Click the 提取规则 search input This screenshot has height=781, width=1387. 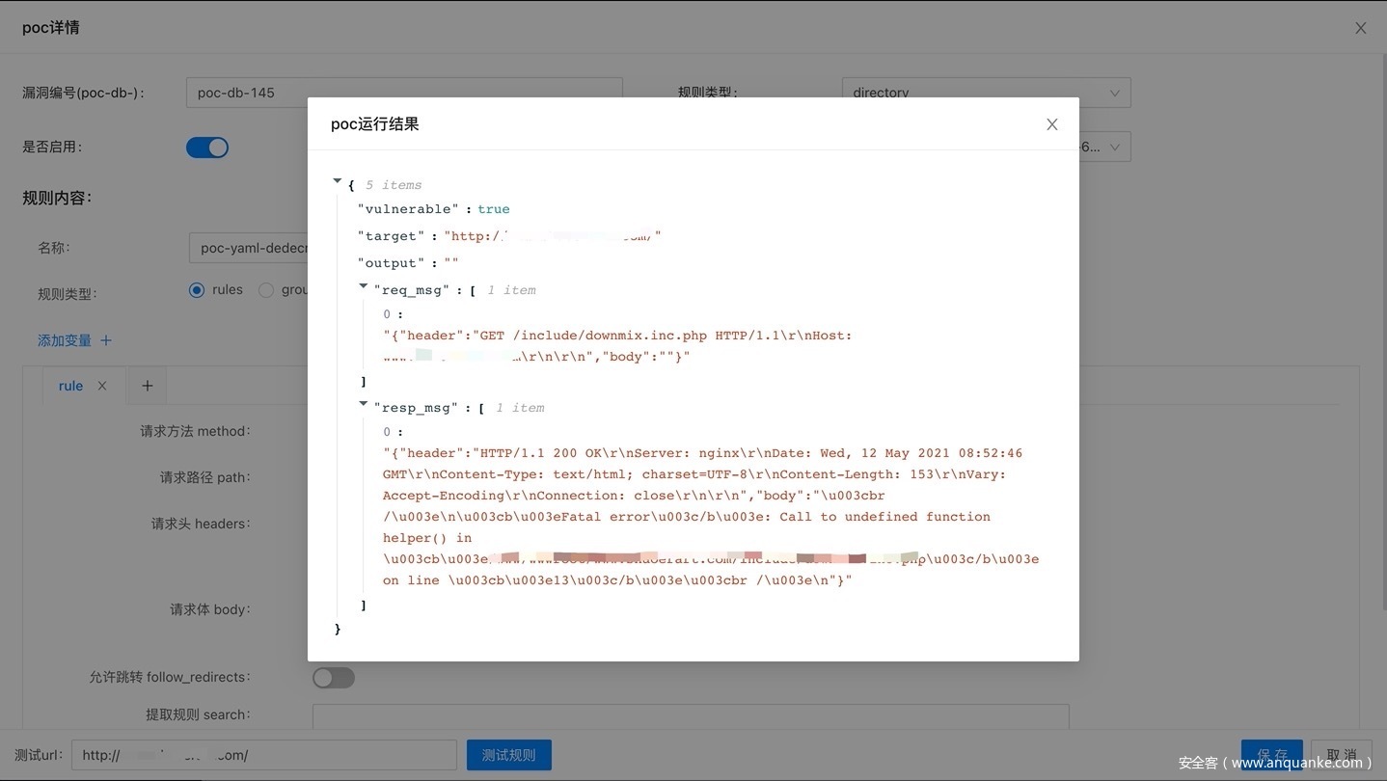click(690, 715)
